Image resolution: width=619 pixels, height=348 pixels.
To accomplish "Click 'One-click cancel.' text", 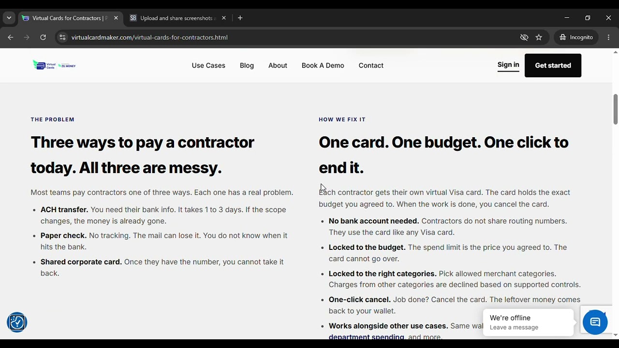I will [x=360, y=300].
